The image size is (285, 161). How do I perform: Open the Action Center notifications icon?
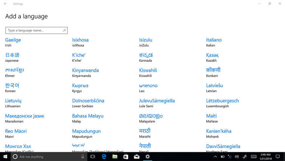[x=277, y=157]
